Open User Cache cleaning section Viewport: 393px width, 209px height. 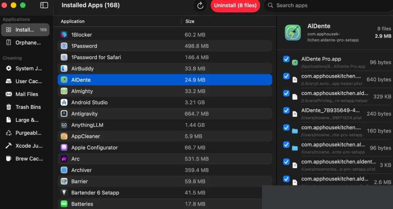(x=25, y=81)
